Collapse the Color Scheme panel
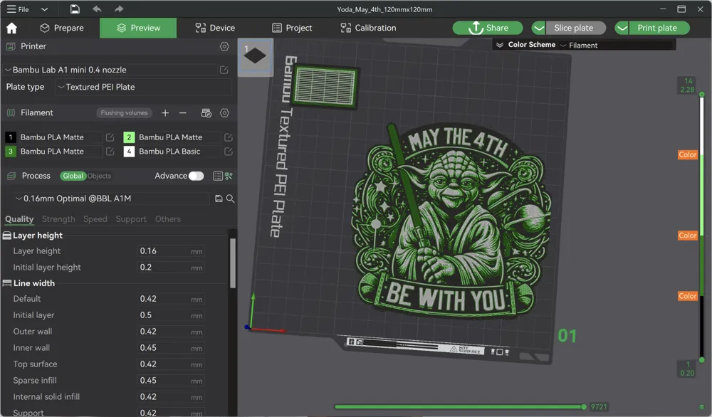 point(500,45)
